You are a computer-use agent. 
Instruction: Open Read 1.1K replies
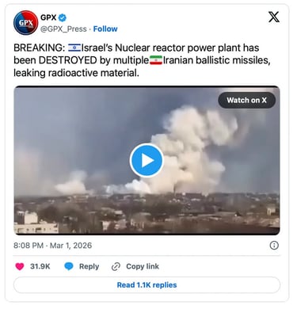147,285
